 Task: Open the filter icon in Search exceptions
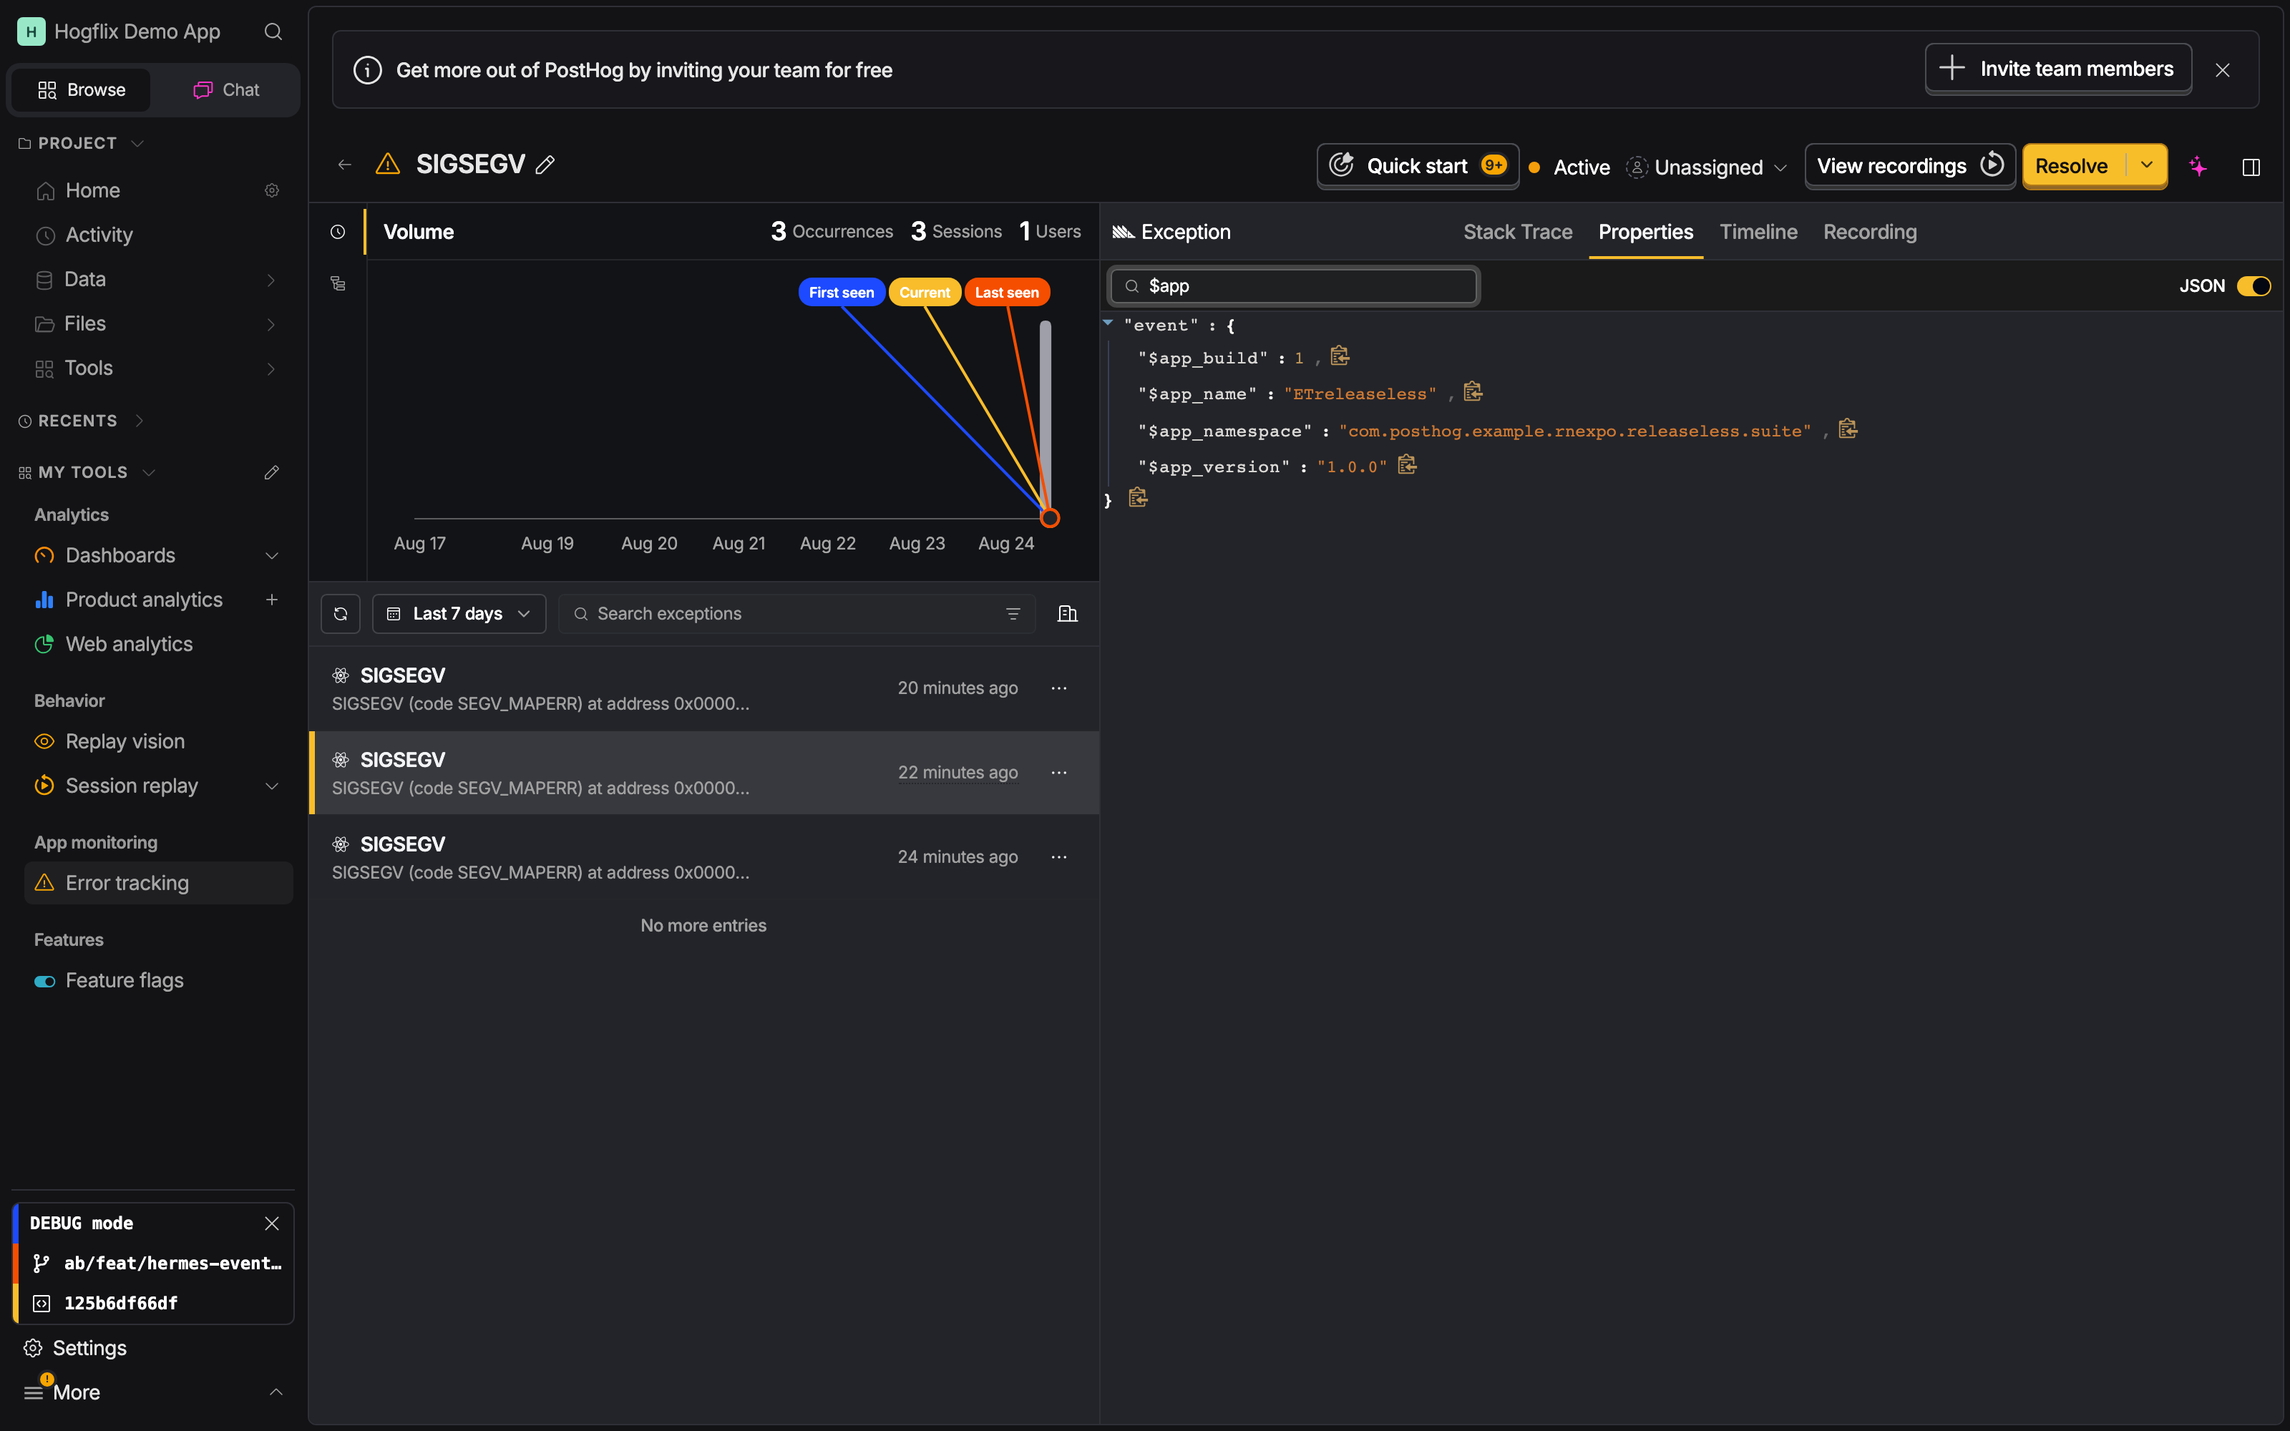1013,614
